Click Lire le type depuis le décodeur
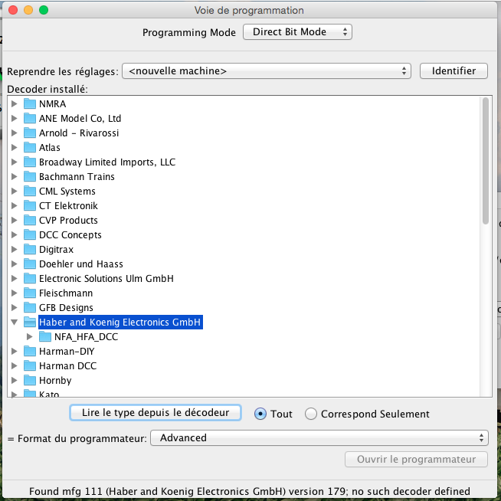501x501 pixels. pos(156,412)
